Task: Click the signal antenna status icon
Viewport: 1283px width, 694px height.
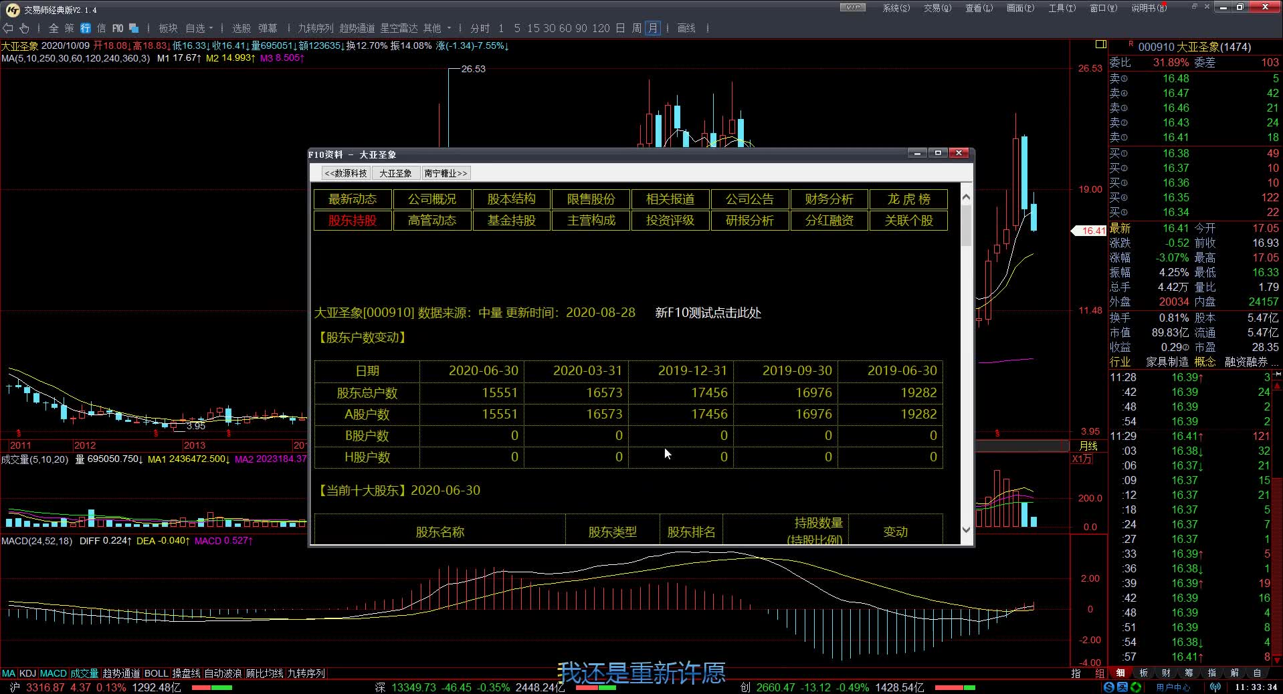Action: 1215,687
